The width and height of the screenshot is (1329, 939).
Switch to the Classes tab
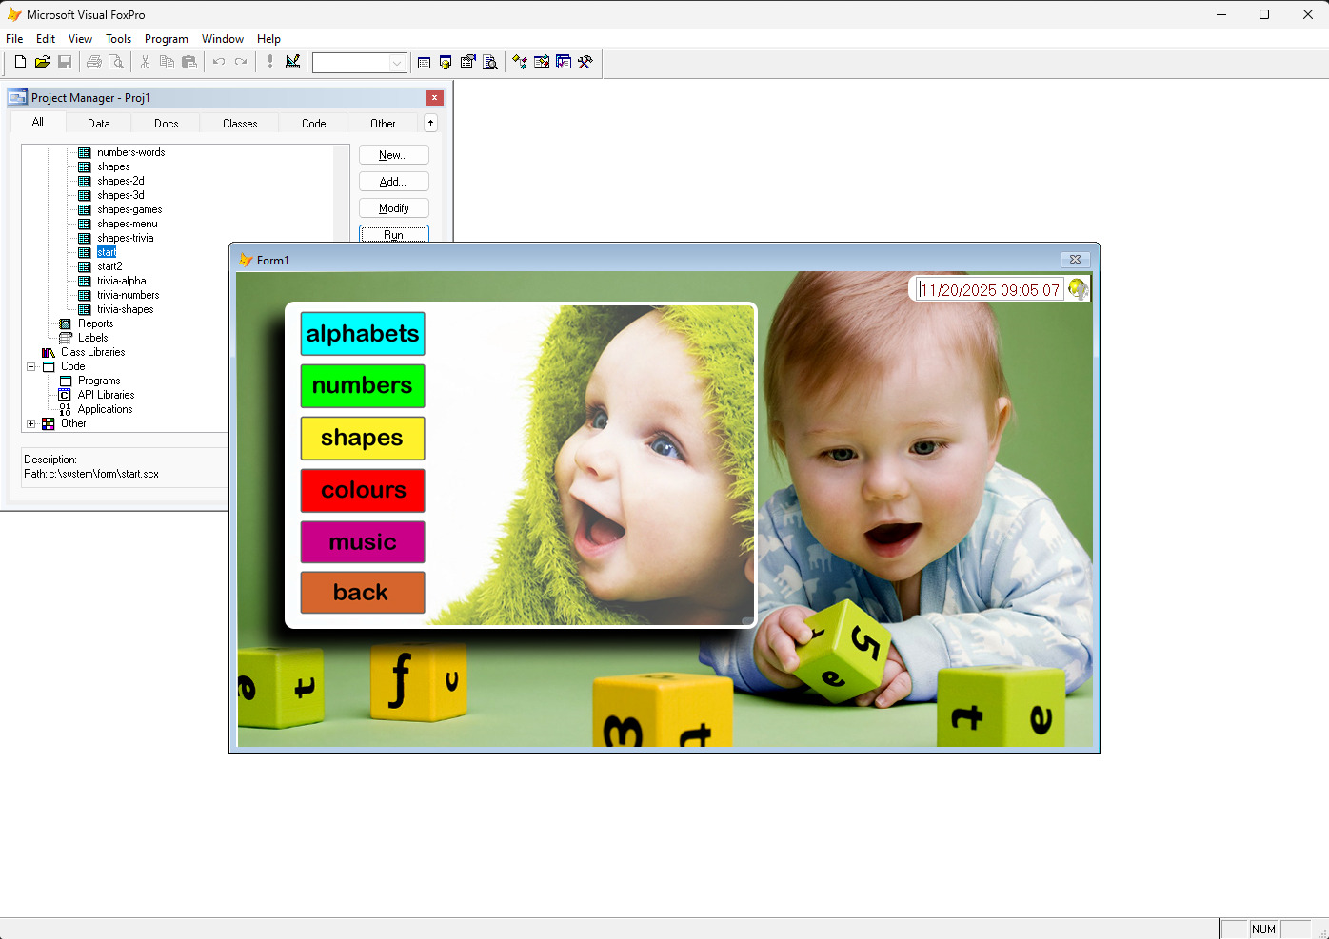(240, 124)
